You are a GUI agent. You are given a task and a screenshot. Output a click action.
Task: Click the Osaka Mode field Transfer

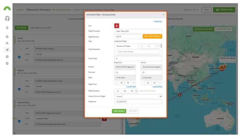click(59, 54)
